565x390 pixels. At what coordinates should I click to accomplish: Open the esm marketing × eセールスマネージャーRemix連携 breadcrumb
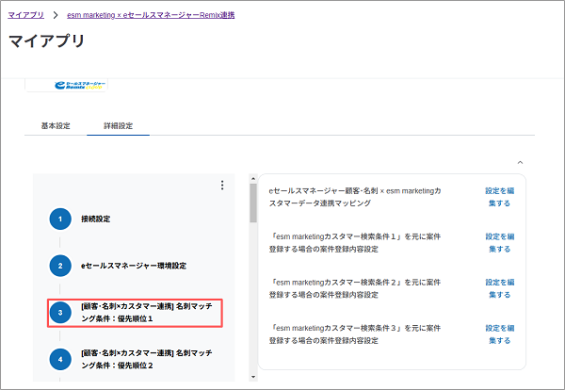pyautogui.click(x=150, y=16)
